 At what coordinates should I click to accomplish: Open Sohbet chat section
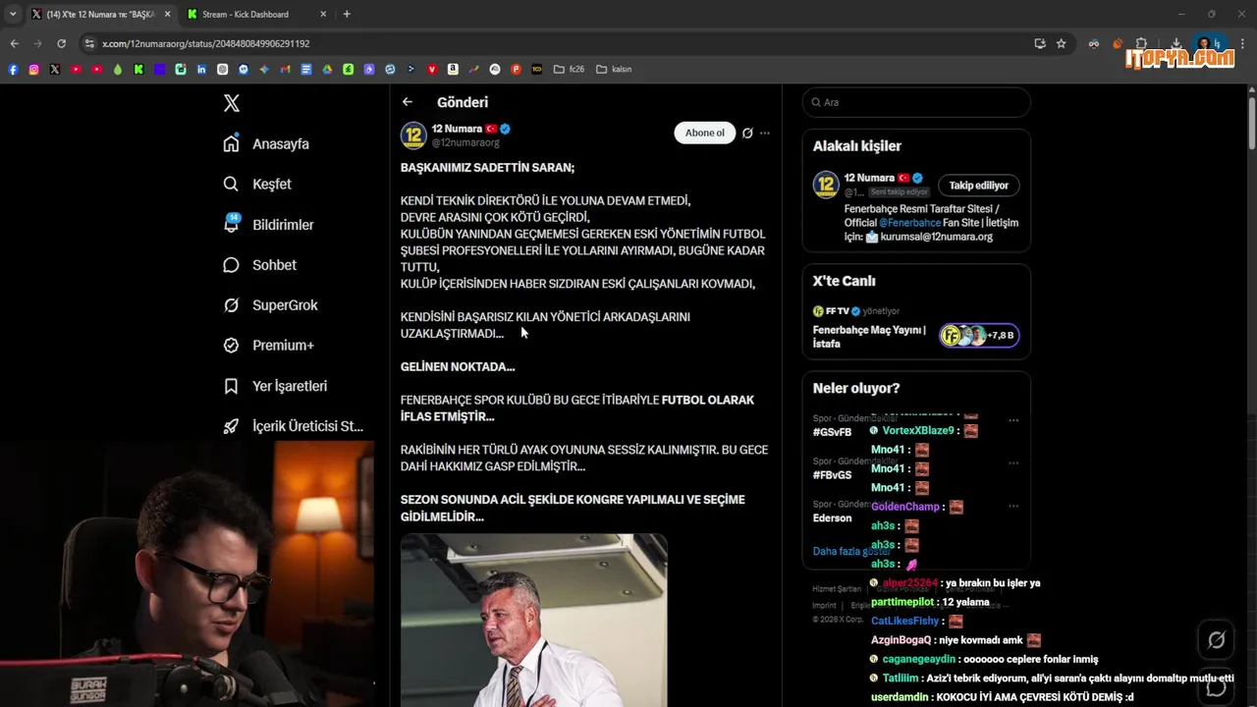259,265
